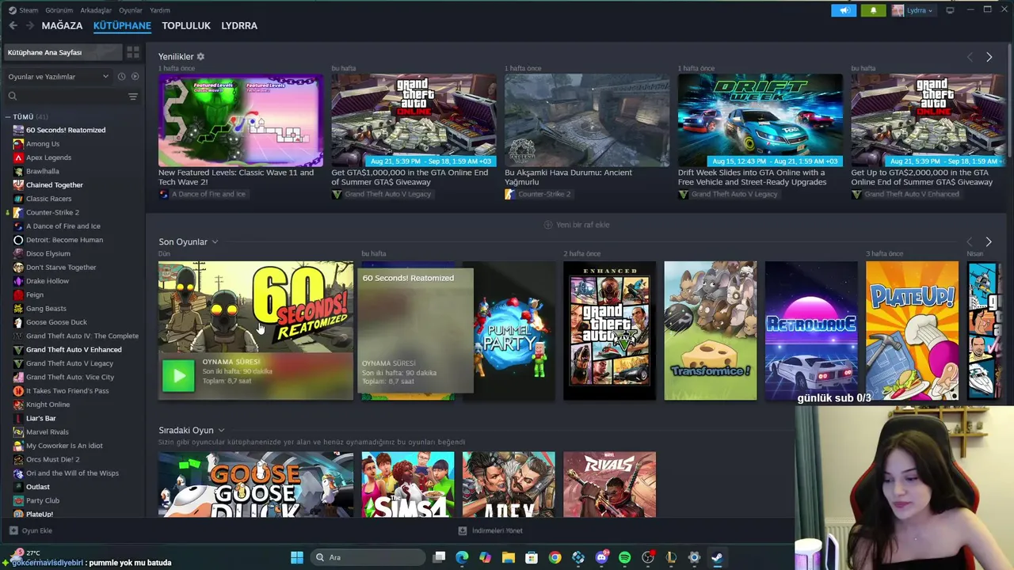Select KÜTÜPHANE tab
The image size is (1014, 570).
pyautogui.click(x=122, y=25)
